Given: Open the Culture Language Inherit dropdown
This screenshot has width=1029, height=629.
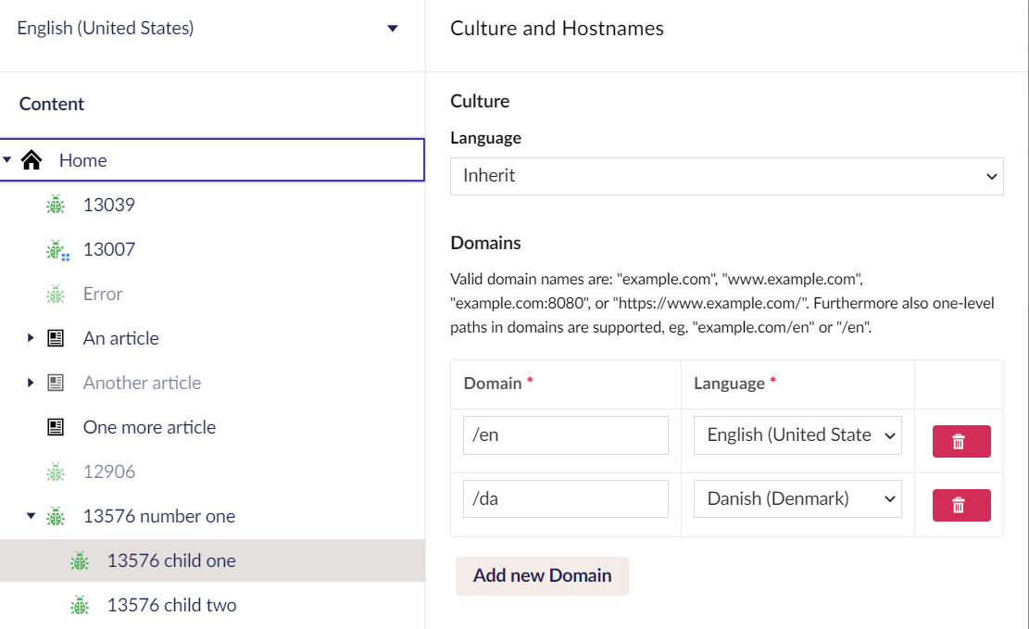Looking at the screenshot, I should tap(726, 176).
